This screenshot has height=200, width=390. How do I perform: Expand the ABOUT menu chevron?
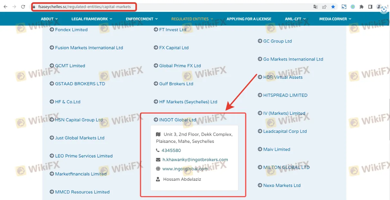[57, 19]
